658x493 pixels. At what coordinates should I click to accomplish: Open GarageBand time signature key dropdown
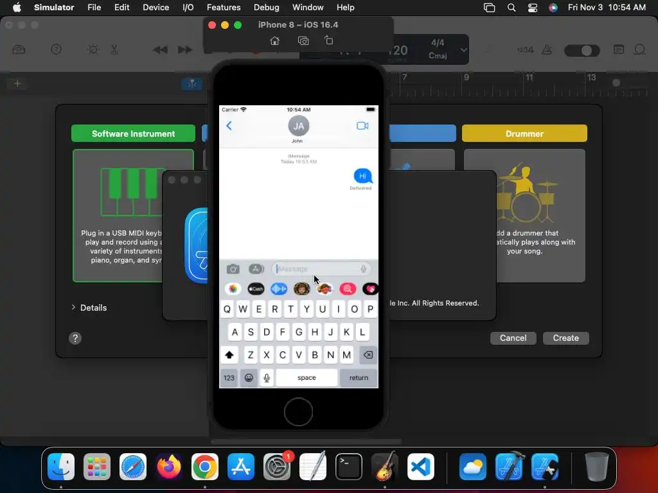coord(463,50)
